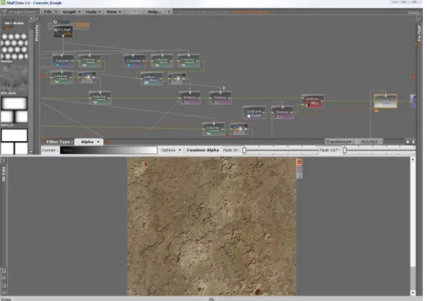Click the 512x512 resolution icon
Viewport: 427px width, 301px height.
[358, 142]
